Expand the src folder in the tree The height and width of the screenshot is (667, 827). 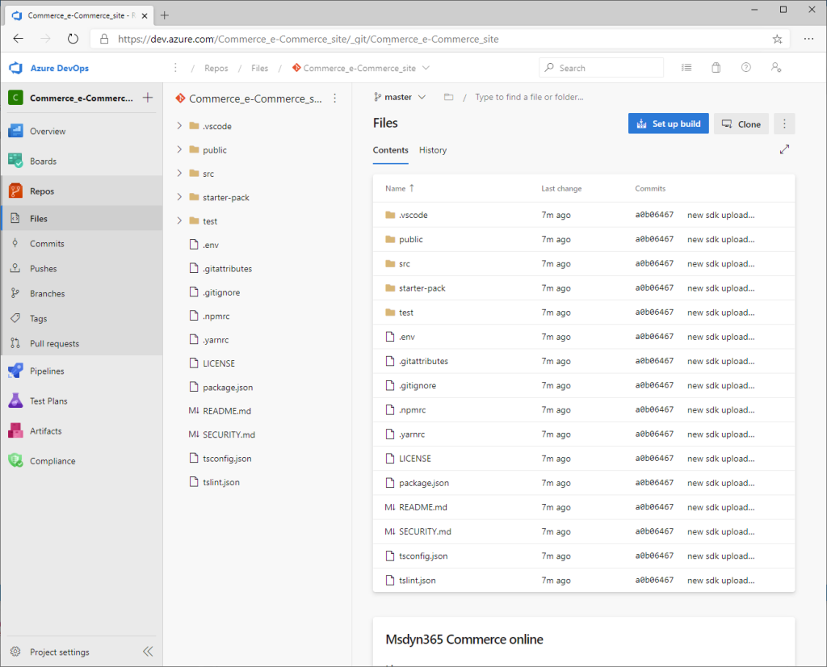pos(179,173)
